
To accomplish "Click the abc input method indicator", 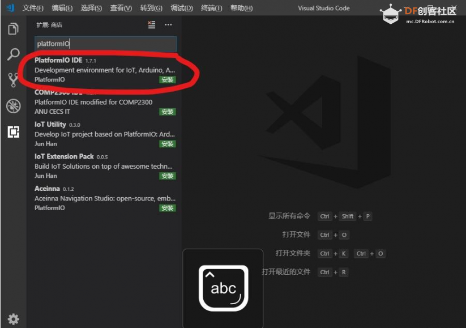I will pyautogui.click(x=223, y=288).
